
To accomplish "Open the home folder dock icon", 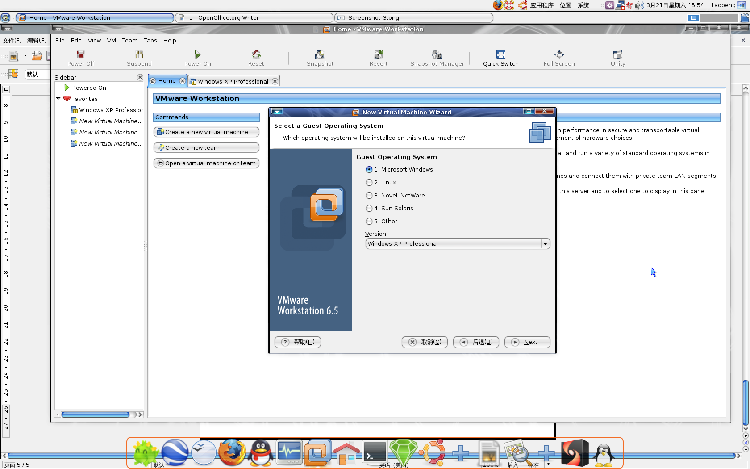I will click(346, 453).
